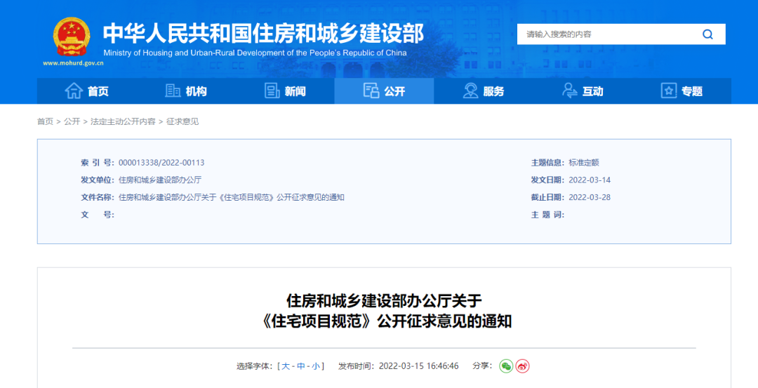758x388 pixels.
Task: Set font size to small (小)
Action: click(316, 366)
